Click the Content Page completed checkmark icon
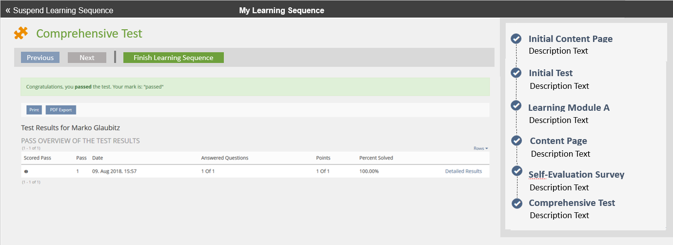The height and width of the screenshot is (245, 673). tap(516, 141)
